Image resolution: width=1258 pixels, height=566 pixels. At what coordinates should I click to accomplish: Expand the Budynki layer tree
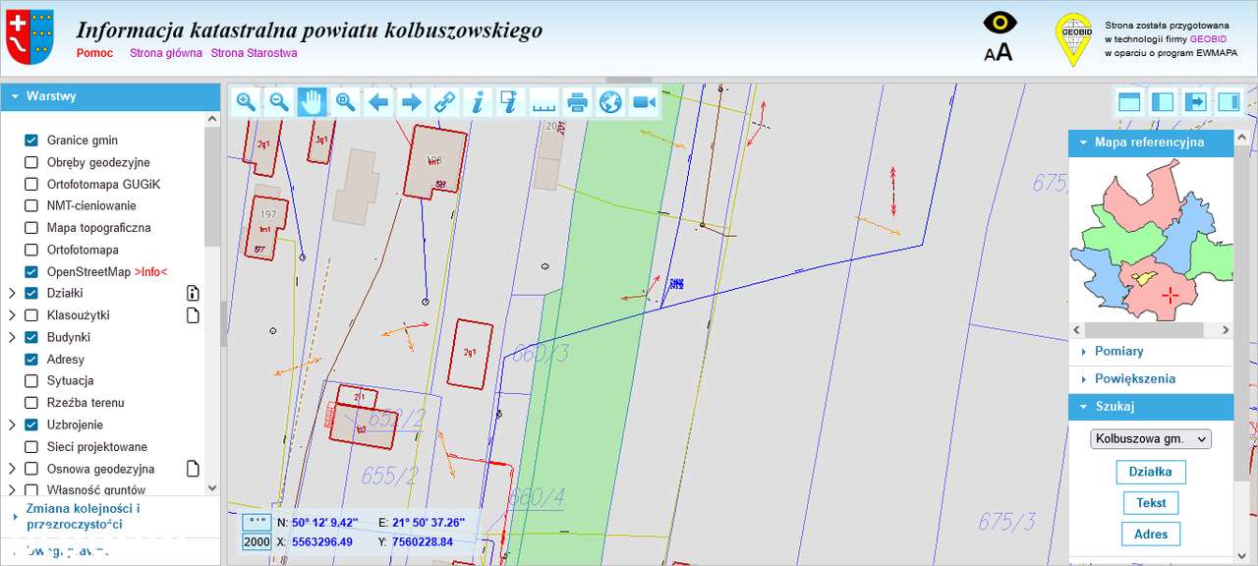click(12, 337)
